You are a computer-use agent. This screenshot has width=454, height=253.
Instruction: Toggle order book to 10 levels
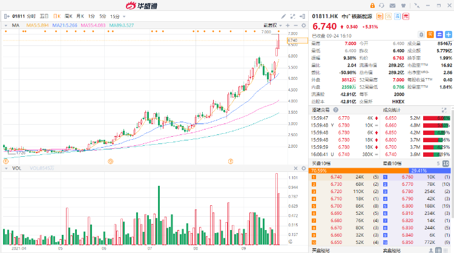point(447,163)
